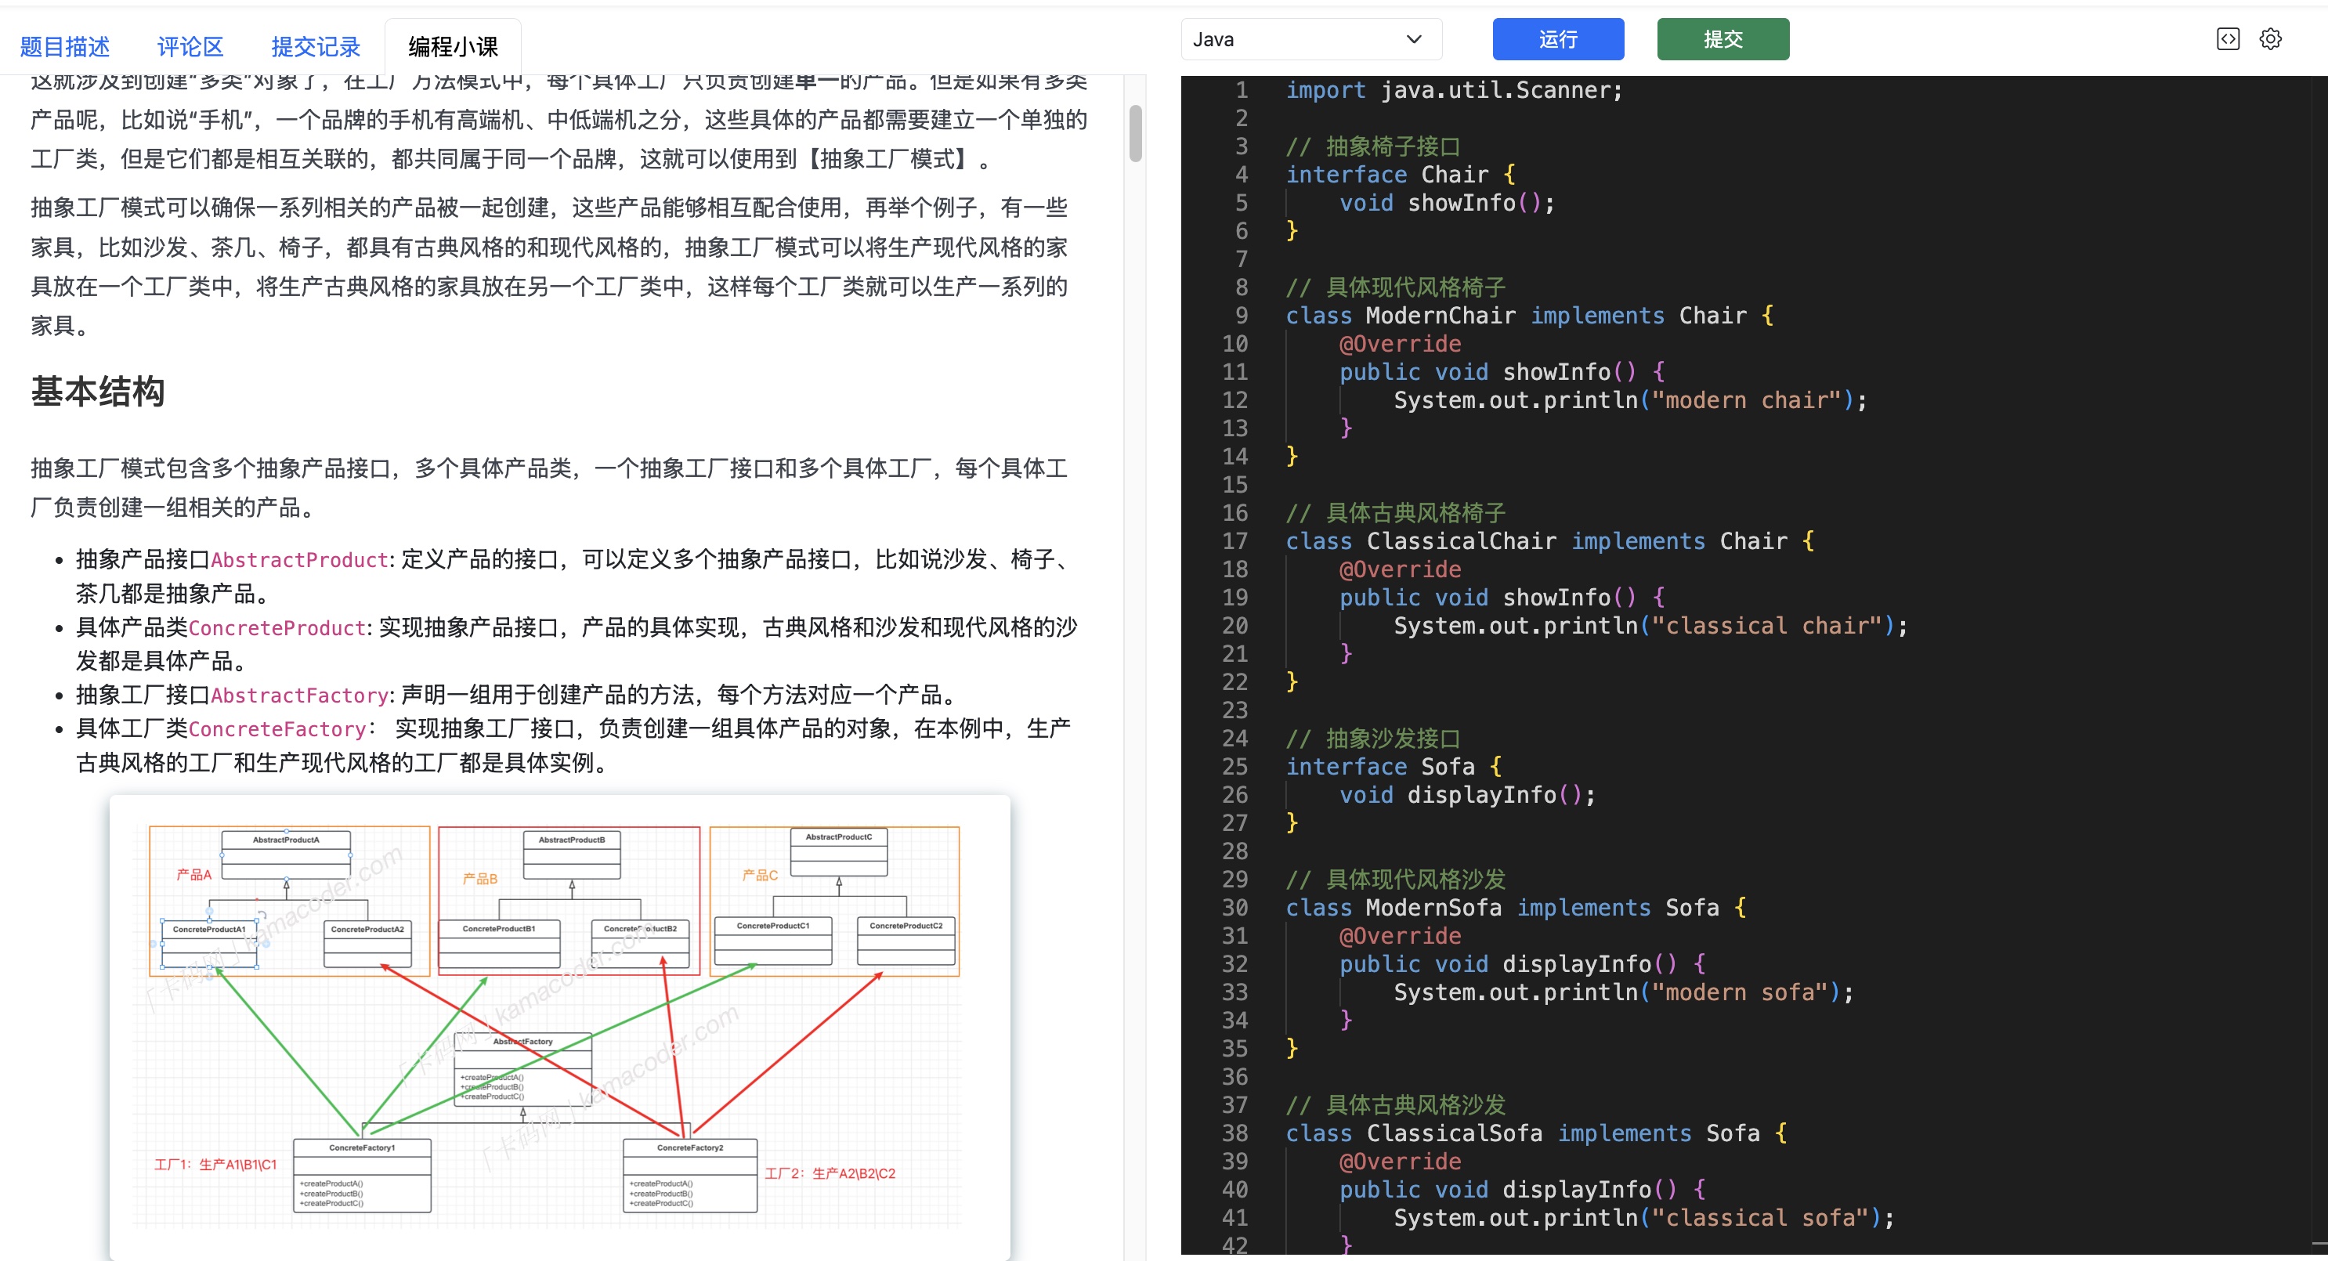Open the 题目描述 tab
The width and height of the screenshot is (2328, 1261).
click(x=64, y=47)
